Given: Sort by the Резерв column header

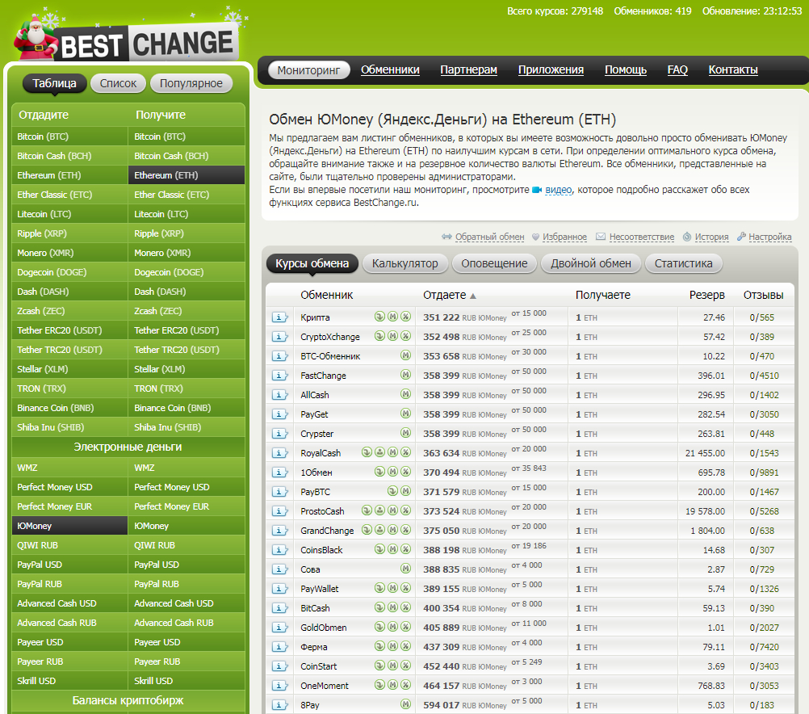Looking at the screenshot, I should 706,295.
